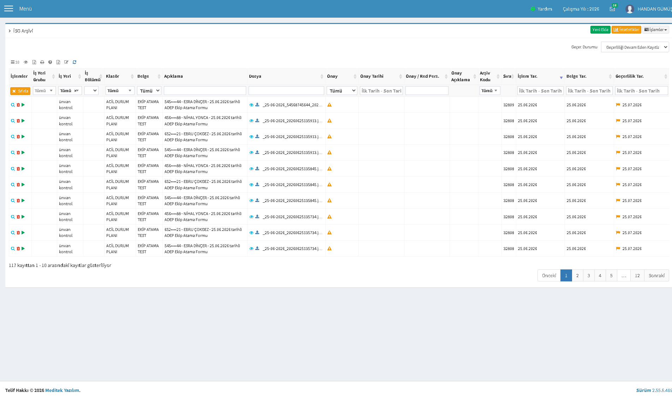This screenshot has height=399, width=672.
Task: Delete the first row with red trash icon
Action: point(18,105)
